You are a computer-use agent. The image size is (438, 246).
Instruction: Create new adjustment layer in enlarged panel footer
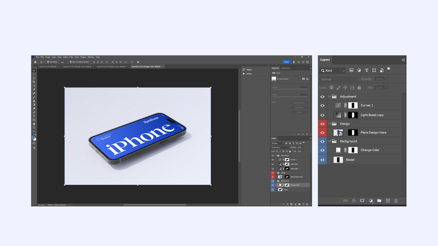[x=371, y=201]
